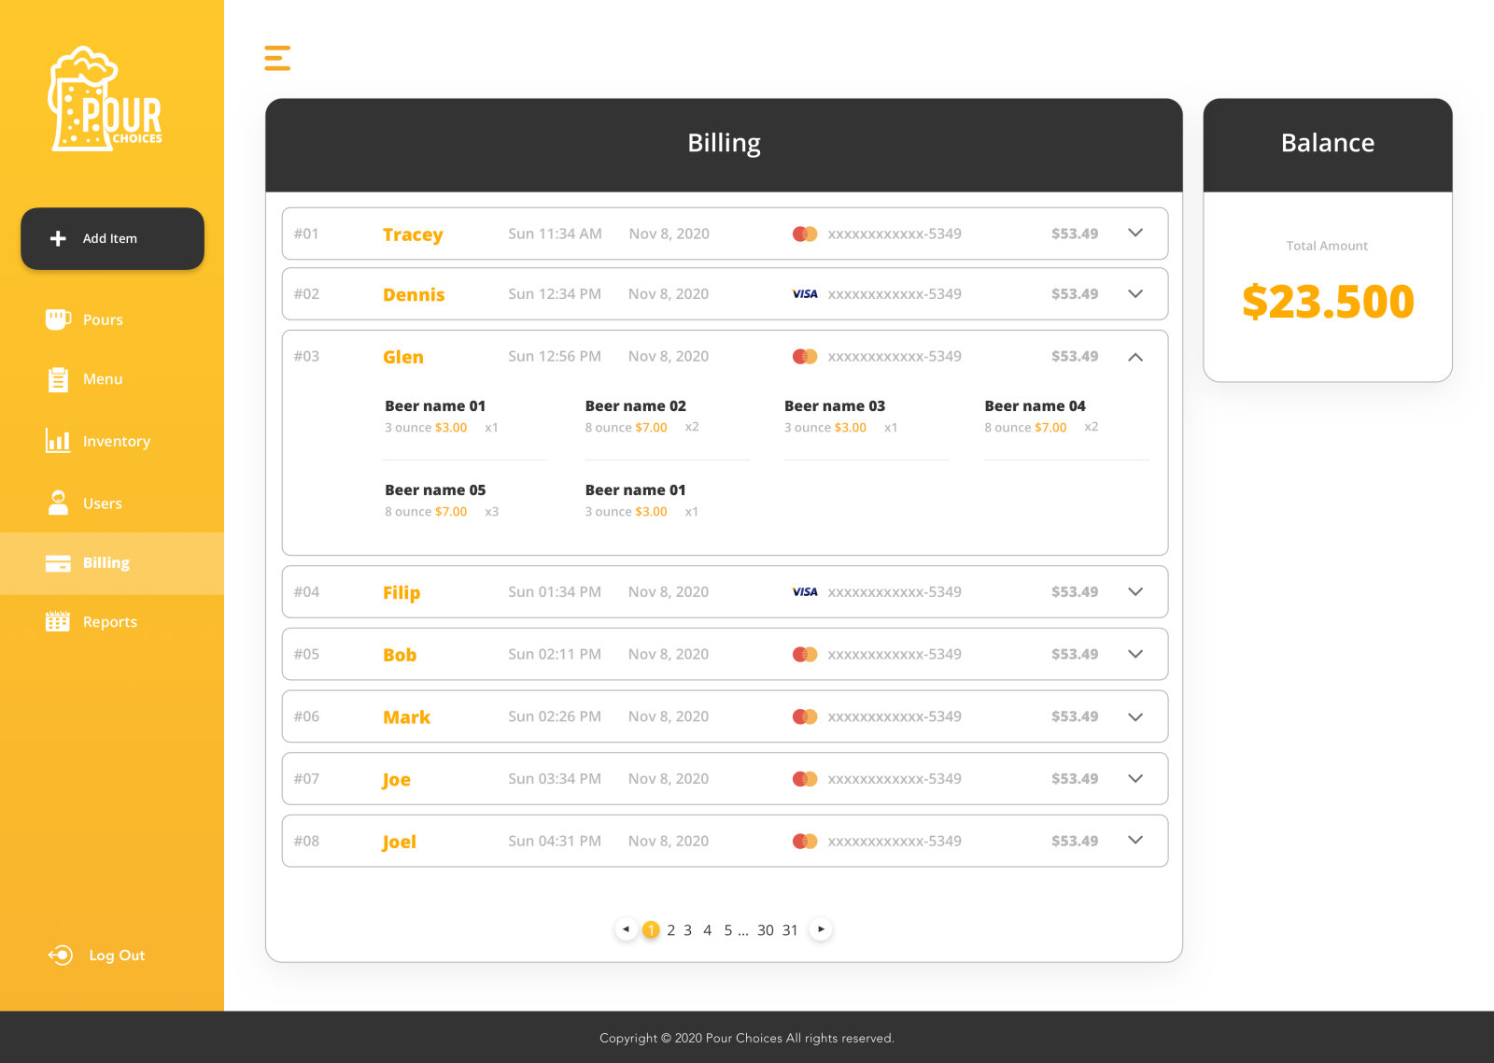Expand Filip's billing entry #04
This screenshot has width=1494, height=1063.
[x=1135, y=592]
